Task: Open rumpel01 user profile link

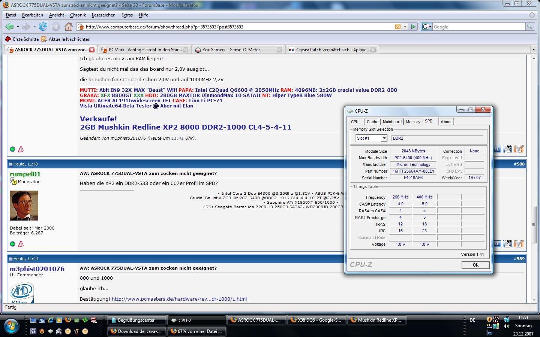Action: 25,174
